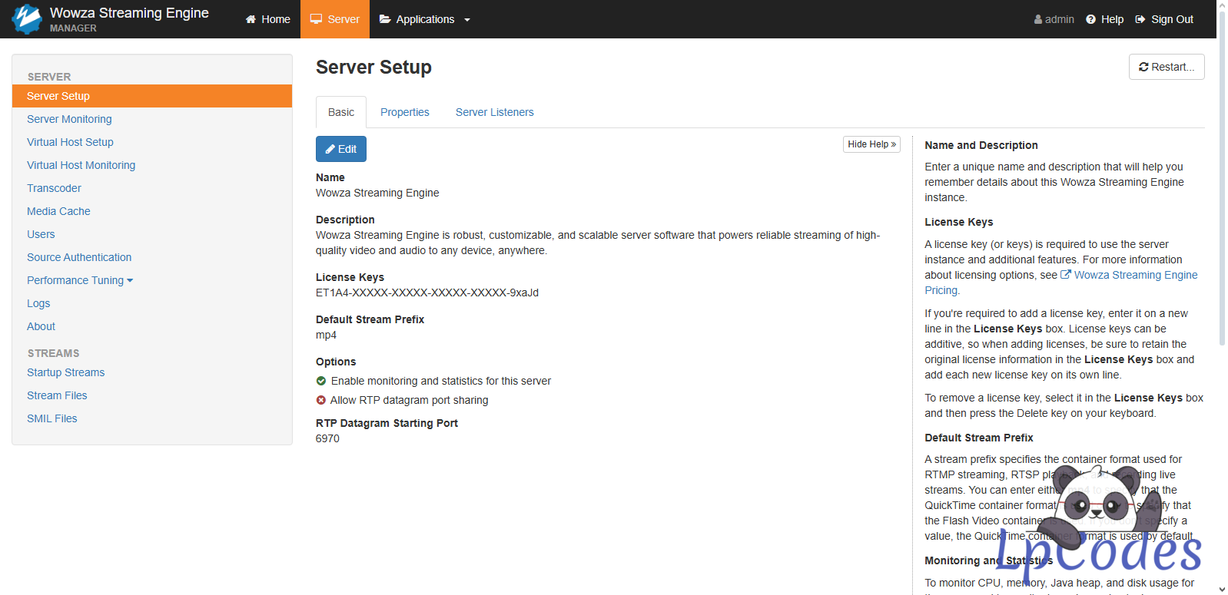Open the Transcoder sidebar link

click(x=54, y=188)
